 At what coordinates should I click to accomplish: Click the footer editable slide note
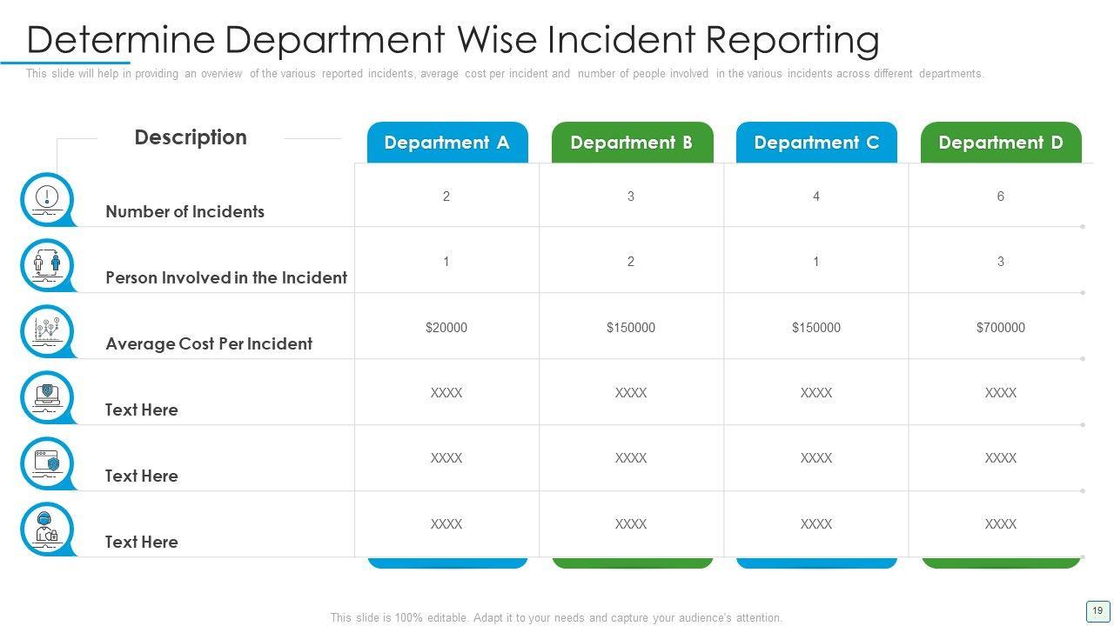[556, 618]
